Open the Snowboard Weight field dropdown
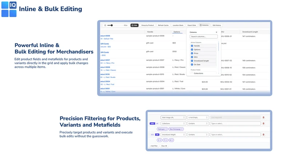Image resolution: width=291 pixels, height=163 pixels. 173,134
